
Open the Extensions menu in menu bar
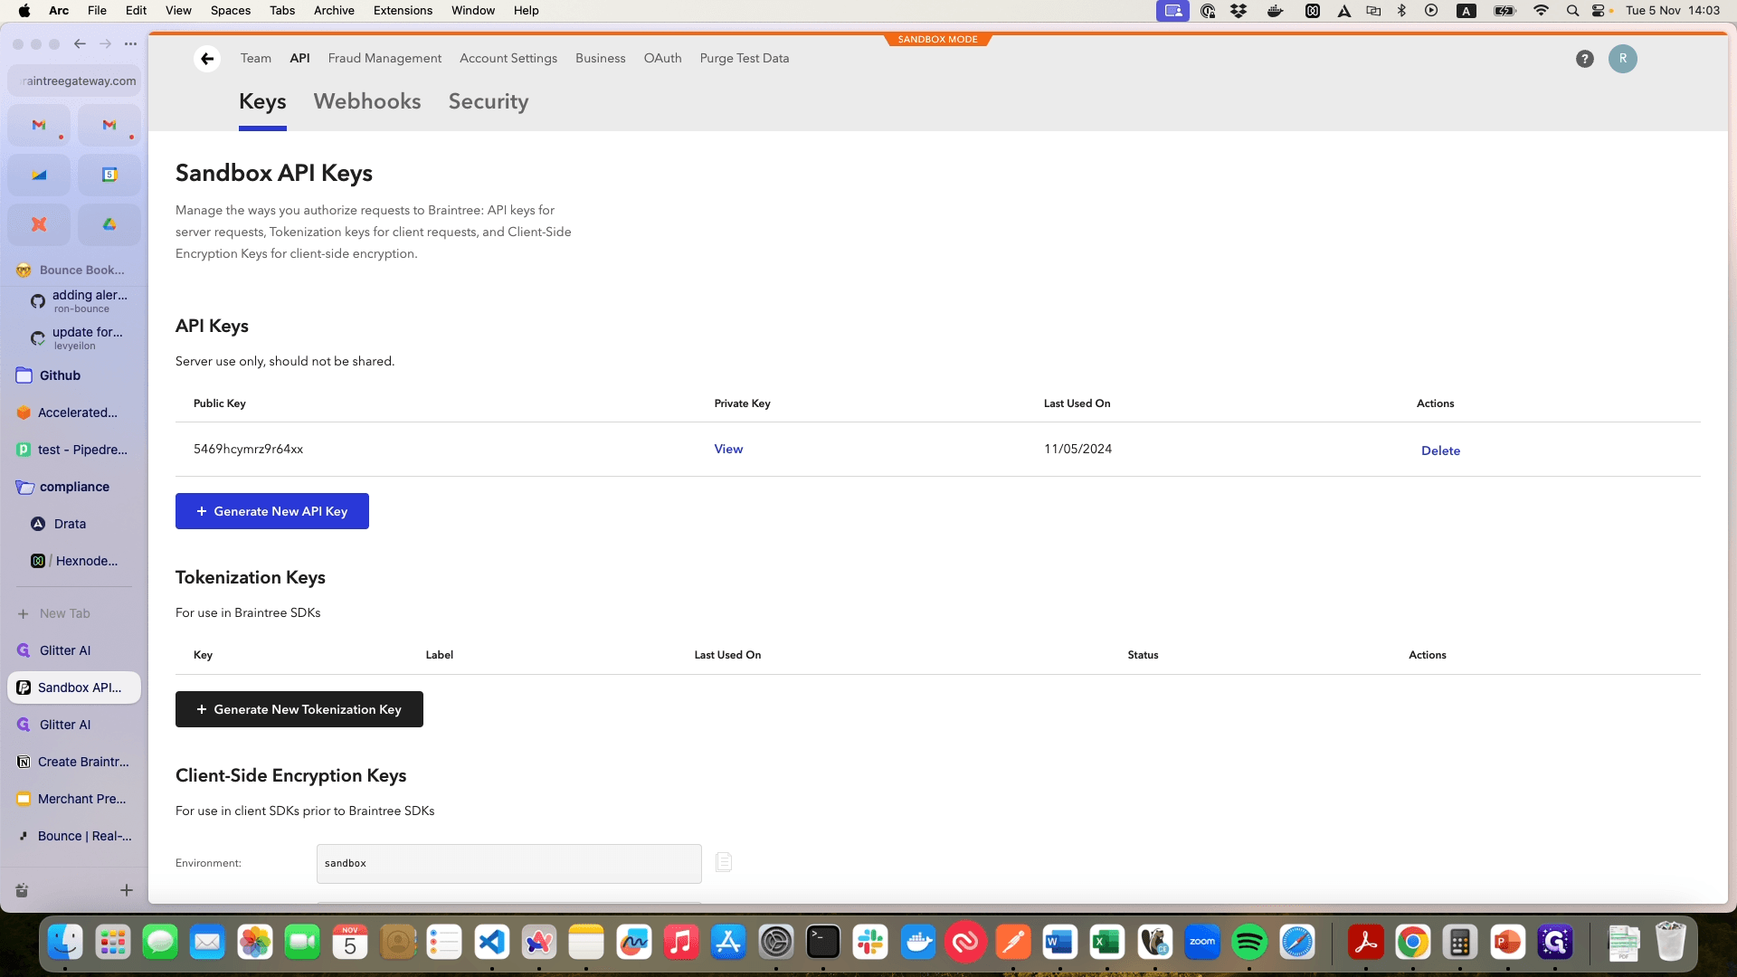(x=403, y=11)
